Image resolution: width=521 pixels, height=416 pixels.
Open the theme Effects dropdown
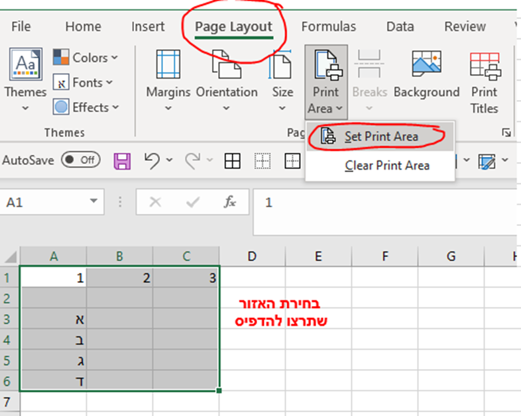tap(86, 107)
